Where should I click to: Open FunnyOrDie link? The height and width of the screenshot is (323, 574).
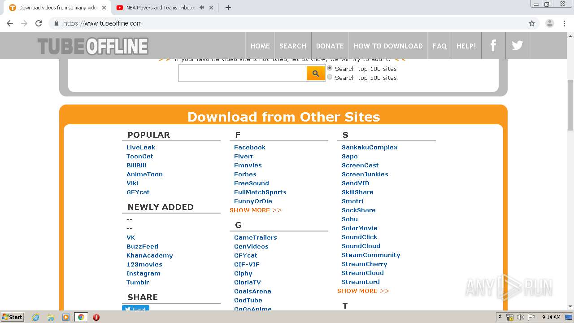tap(253, 201)
